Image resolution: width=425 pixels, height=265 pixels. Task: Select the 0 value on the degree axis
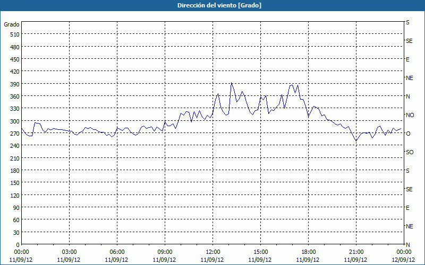coord(18,245)
